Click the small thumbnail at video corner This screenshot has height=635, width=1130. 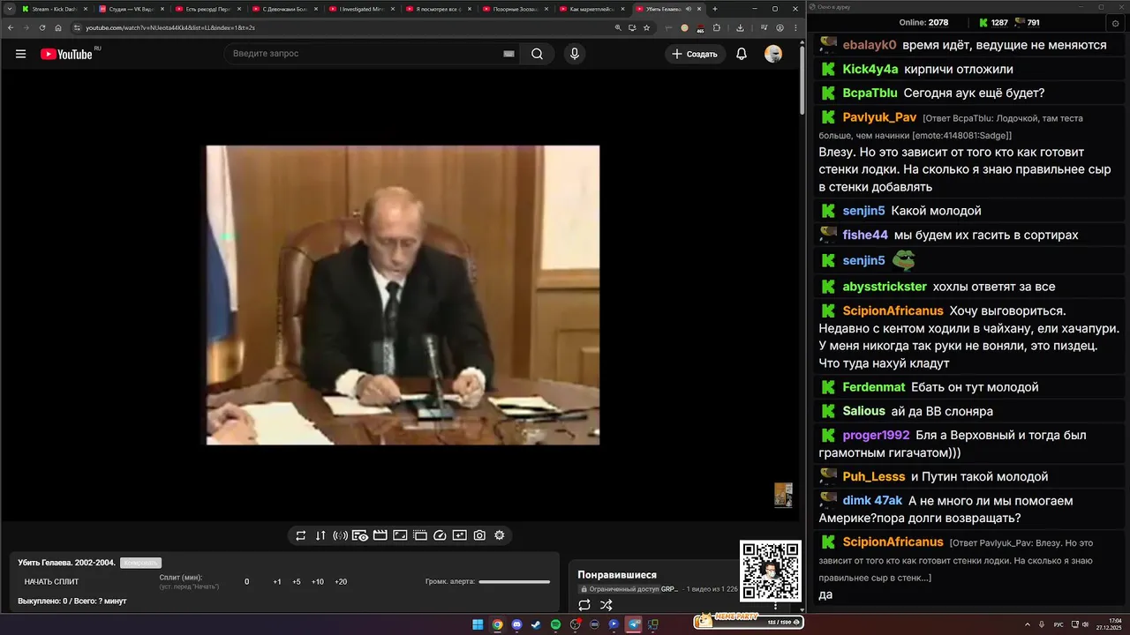pos(783,495)
